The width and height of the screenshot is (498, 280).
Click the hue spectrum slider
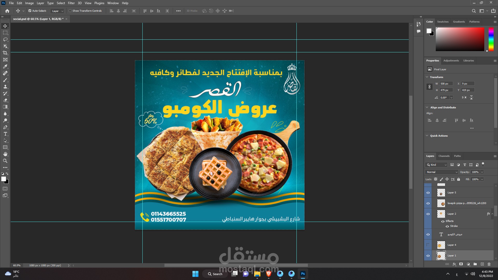pos(491,39)
